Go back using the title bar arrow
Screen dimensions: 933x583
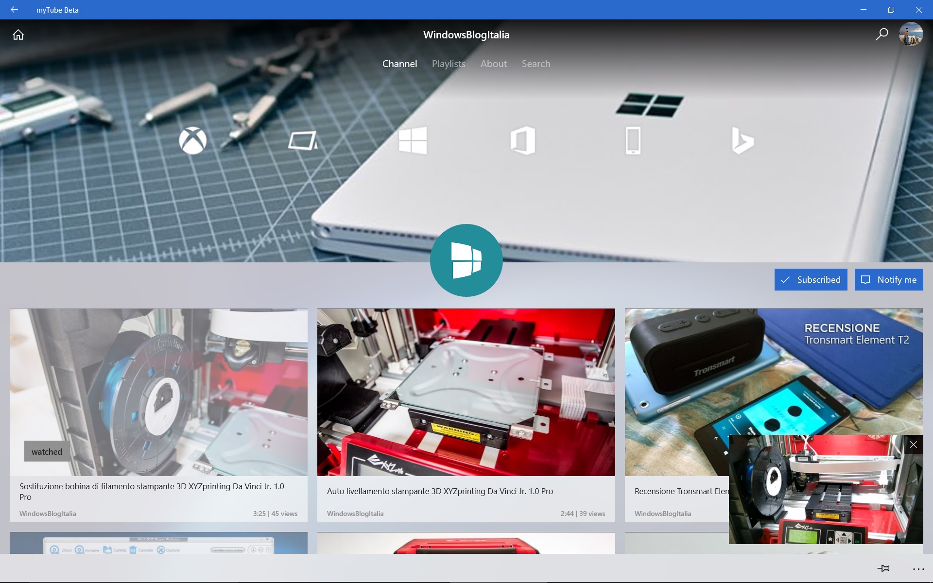click(x=14, y=10)
